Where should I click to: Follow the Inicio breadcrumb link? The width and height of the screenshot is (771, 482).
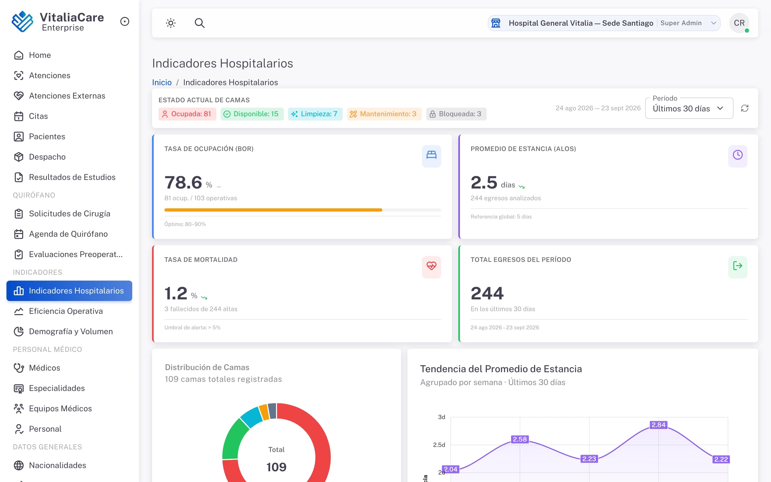[162, 82]
